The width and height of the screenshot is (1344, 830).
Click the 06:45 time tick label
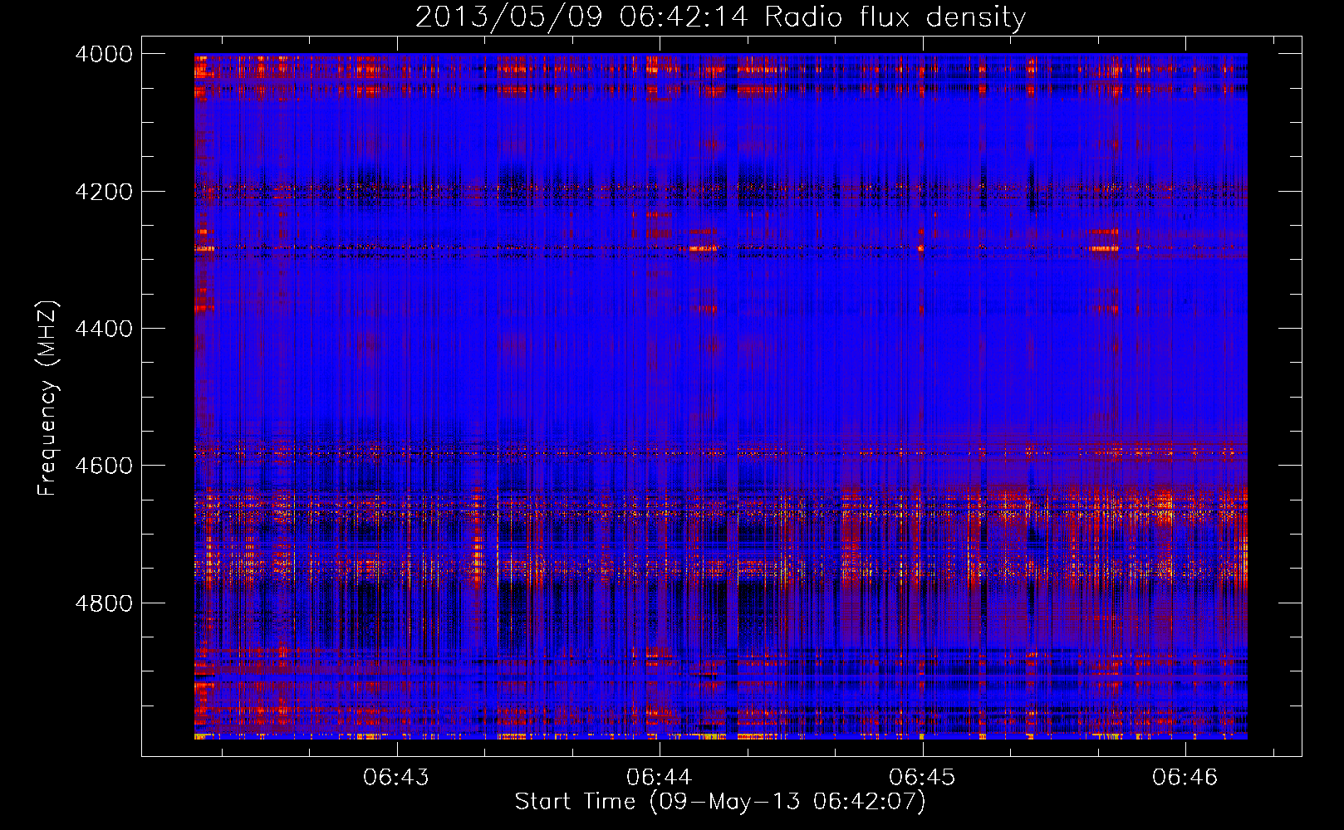coord(922,777)
